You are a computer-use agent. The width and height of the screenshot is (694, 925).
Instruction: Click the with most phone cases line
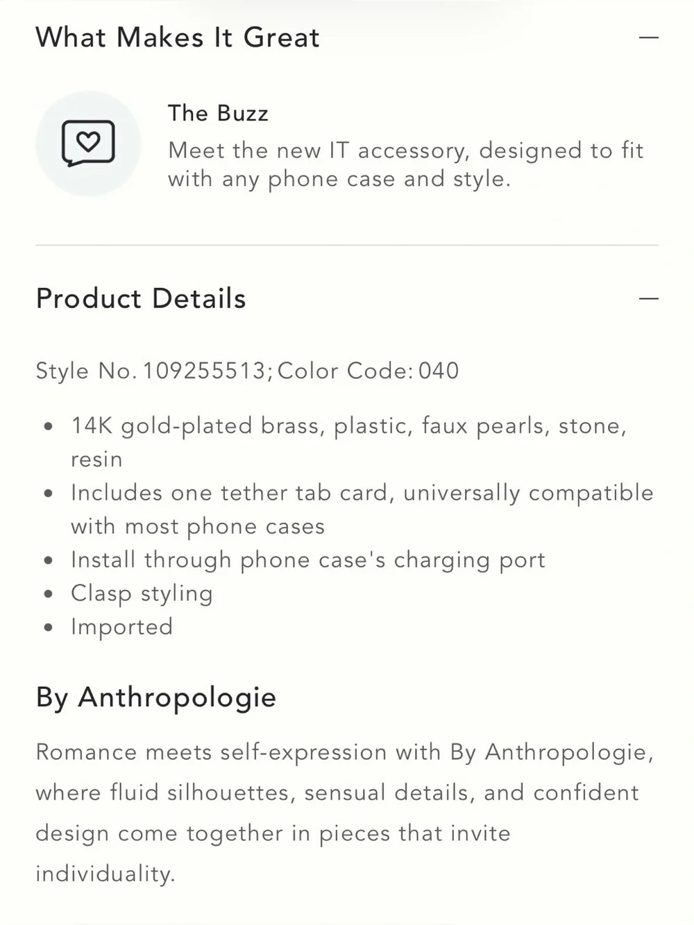tap(198, 527)
